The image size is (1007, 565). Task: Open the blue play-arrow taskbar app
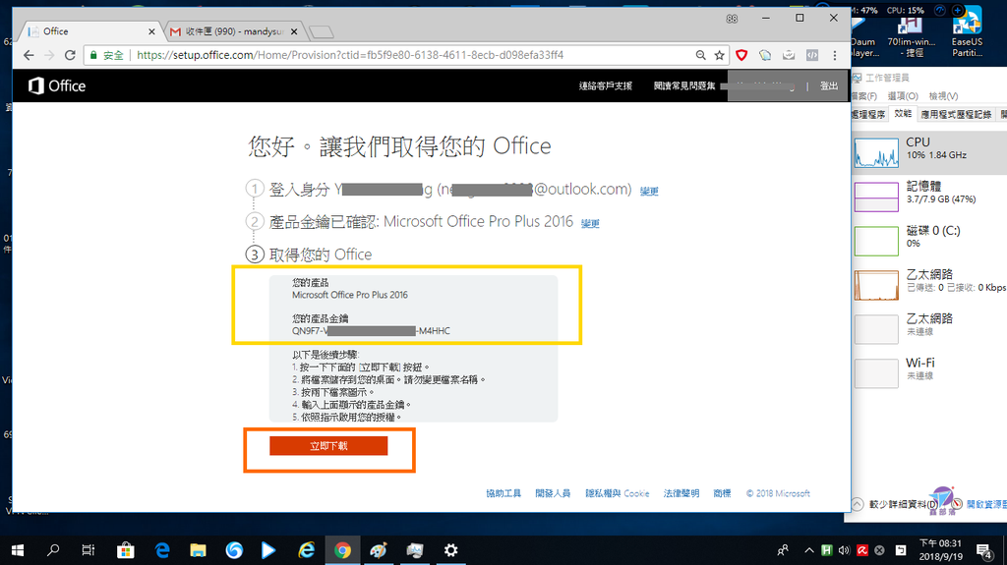(269, 550)
